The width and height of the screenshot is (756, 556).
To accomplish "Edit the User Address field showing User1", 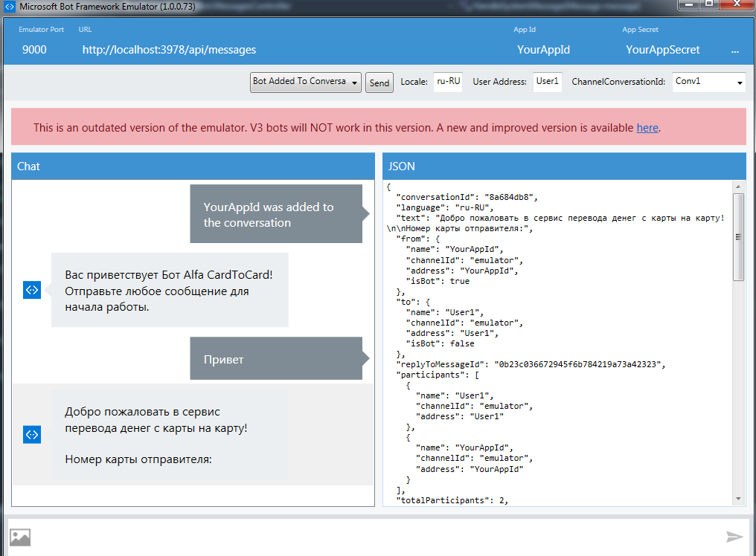I will tap(547, 82).
